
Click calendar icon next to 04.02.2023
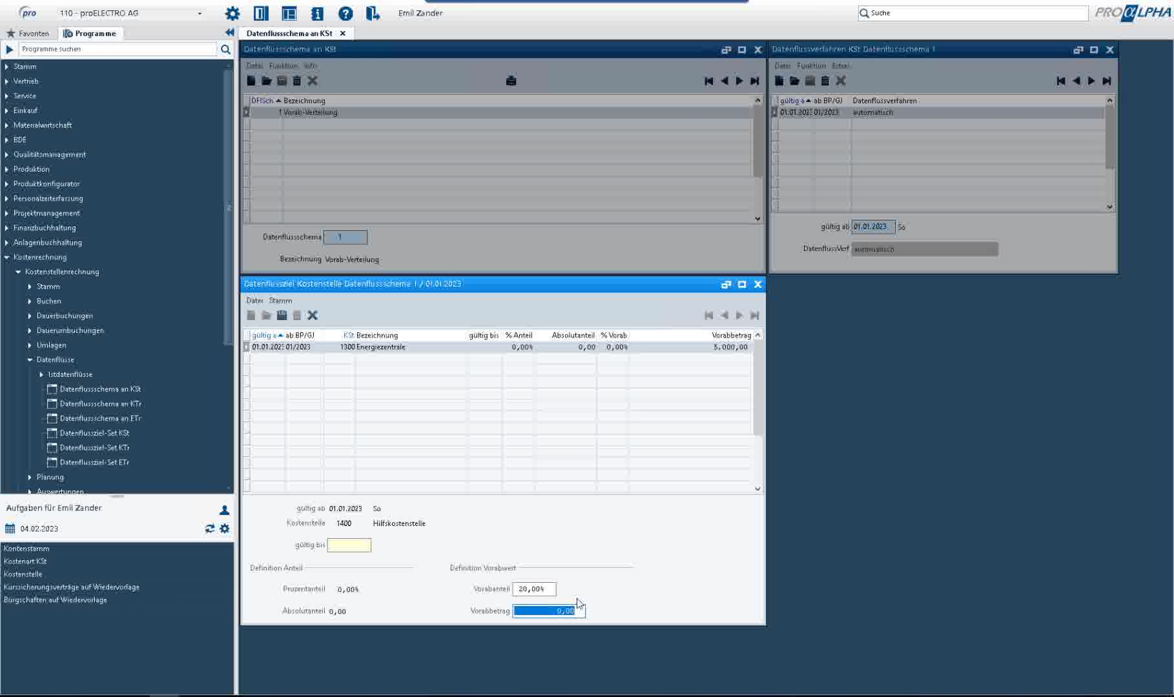click(10, 529)
